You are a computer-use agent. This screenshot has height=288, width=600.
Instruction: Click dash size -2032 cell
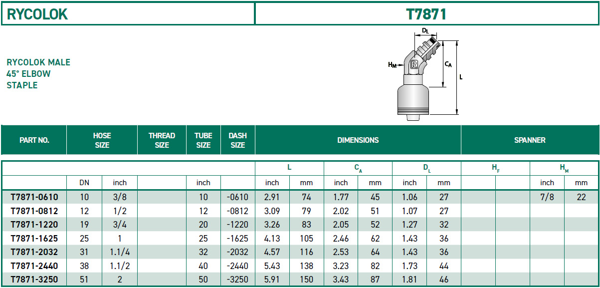(x=237, y=252)
